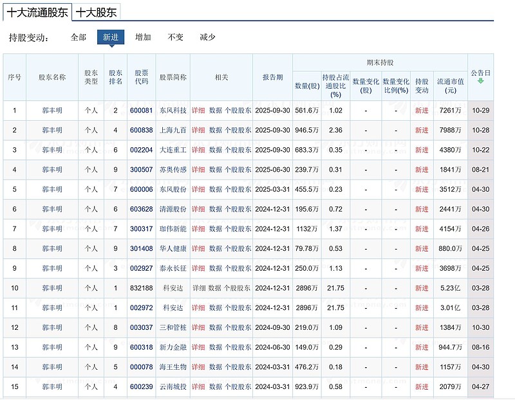Click 详细 link in 苏奥传感 row
The width and height of the screenshot is (515, 400).
198,170
